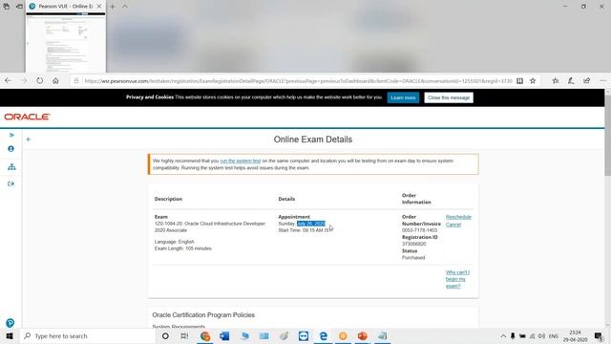Viewport: 611px width, 344px height.
Task: Click the Language: English text
Action: coord(174,242)
